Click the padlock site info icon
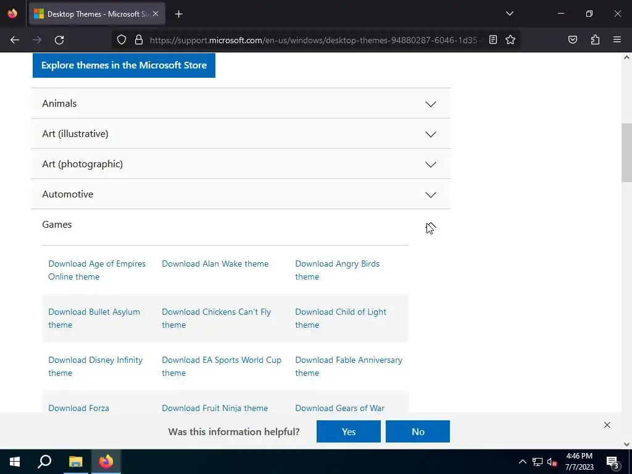 [139, 39]
